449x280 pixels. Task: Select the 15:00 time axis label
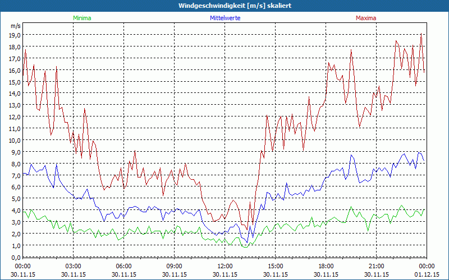pyautogui.click(x=276, y=266)
